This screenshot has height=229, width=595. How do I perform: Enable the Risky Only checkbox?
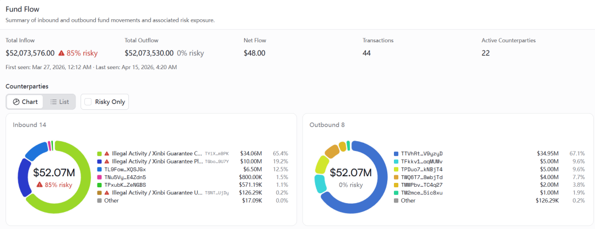[x=88, y=102]
